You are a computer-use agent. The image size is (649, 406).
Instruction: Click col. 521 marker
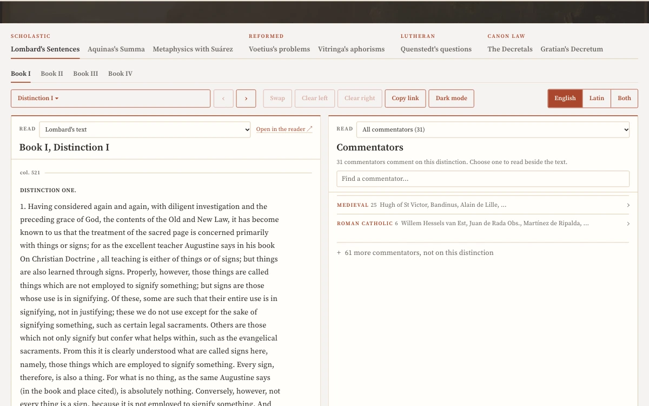[x=30, y=173]
